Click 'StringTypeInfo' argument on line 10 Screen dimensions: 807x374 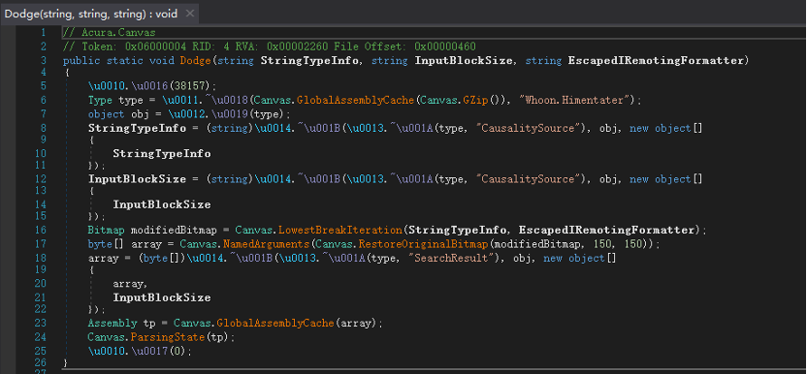pyautogui.click(x=162, y=153)
